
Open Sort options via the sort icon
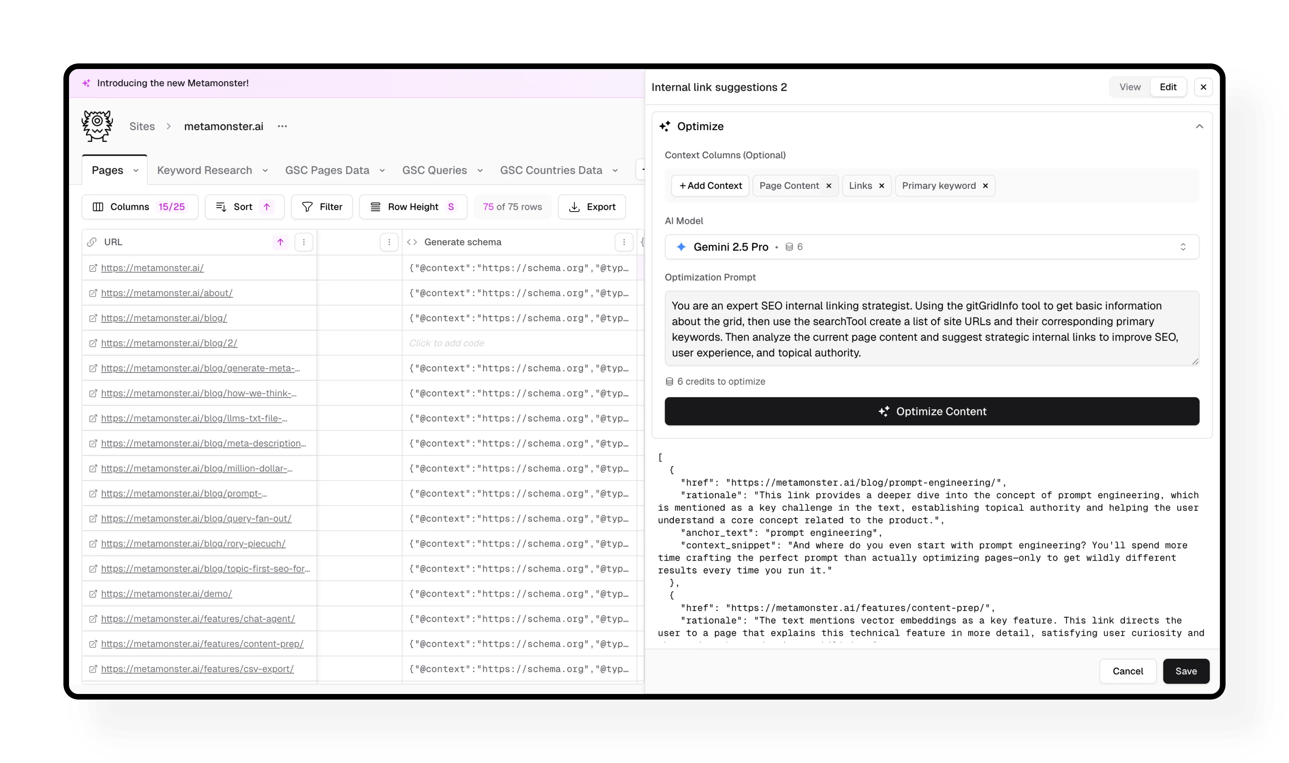[221, 207]
